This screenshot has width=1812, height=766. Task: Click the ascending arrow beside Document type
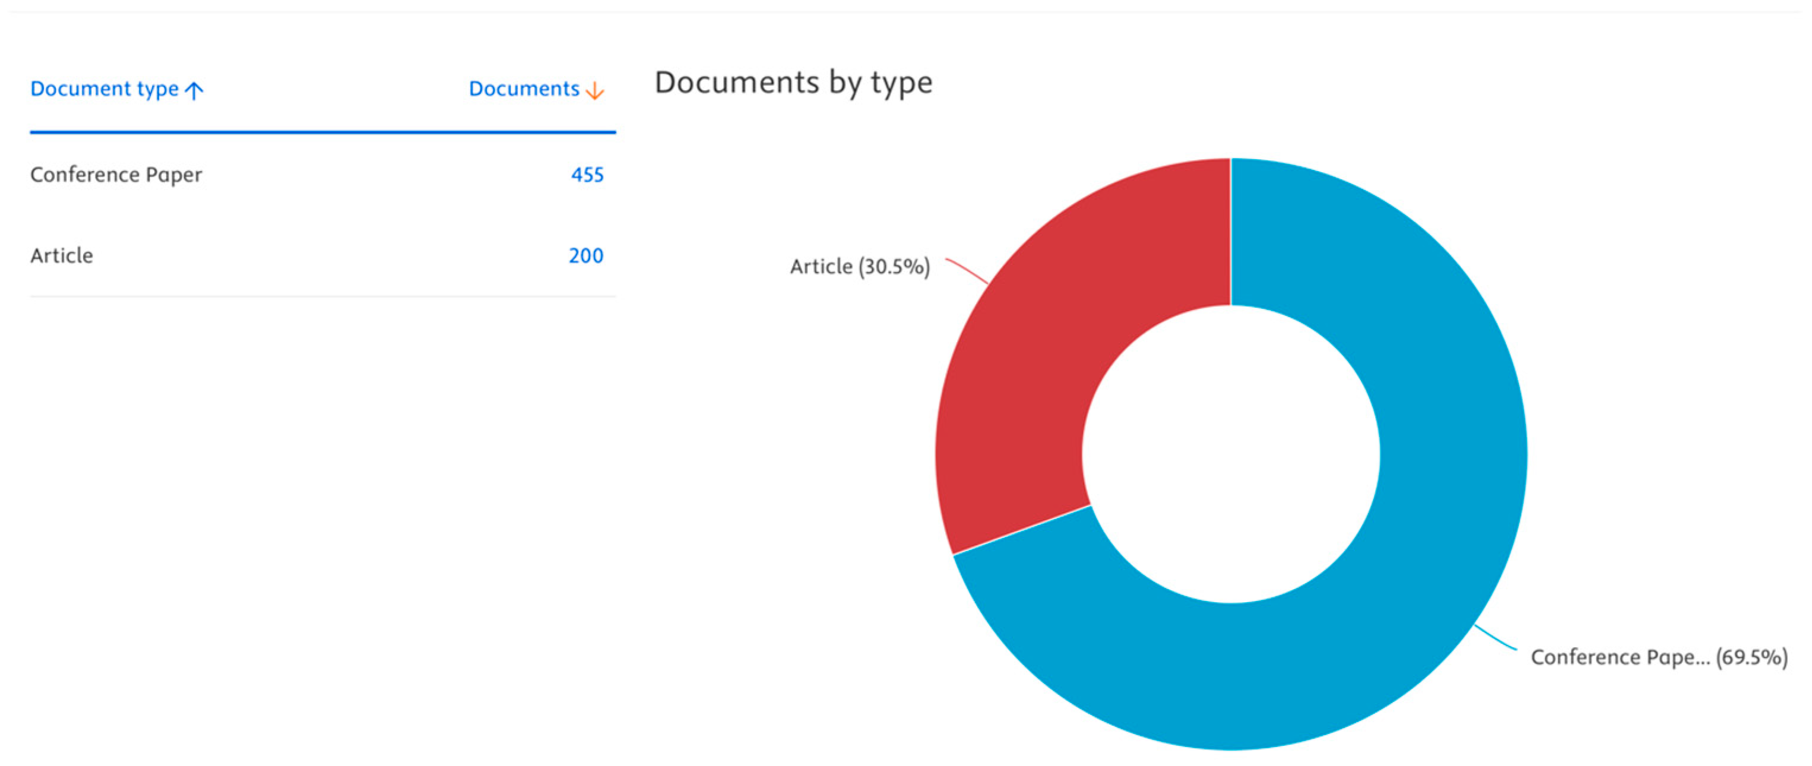pyautogui.click(x=194, y=91)
